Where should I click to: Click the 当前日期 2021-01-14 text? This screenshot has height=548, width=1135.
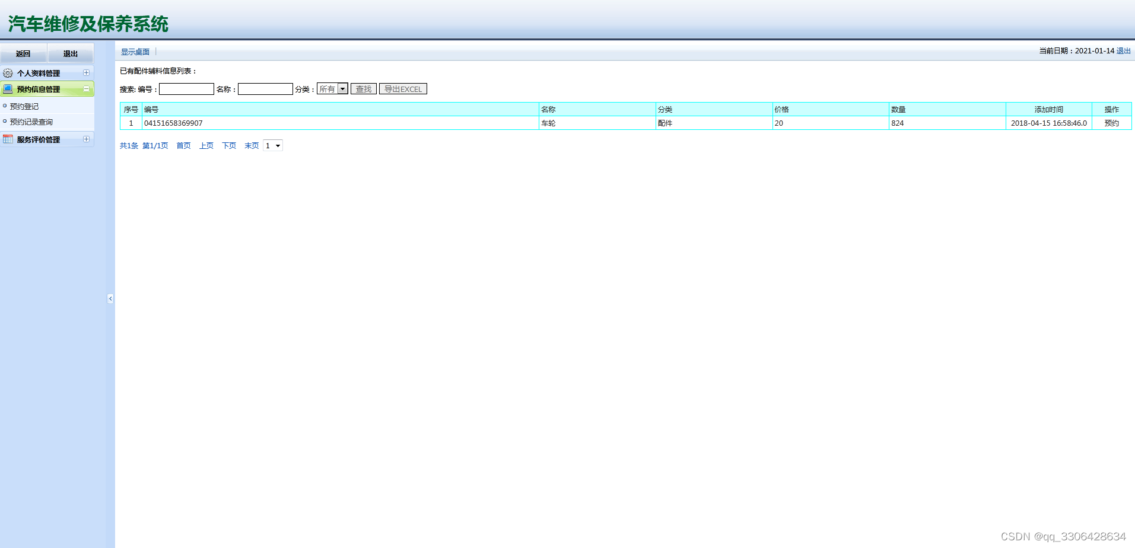[x=1076, y=51]
